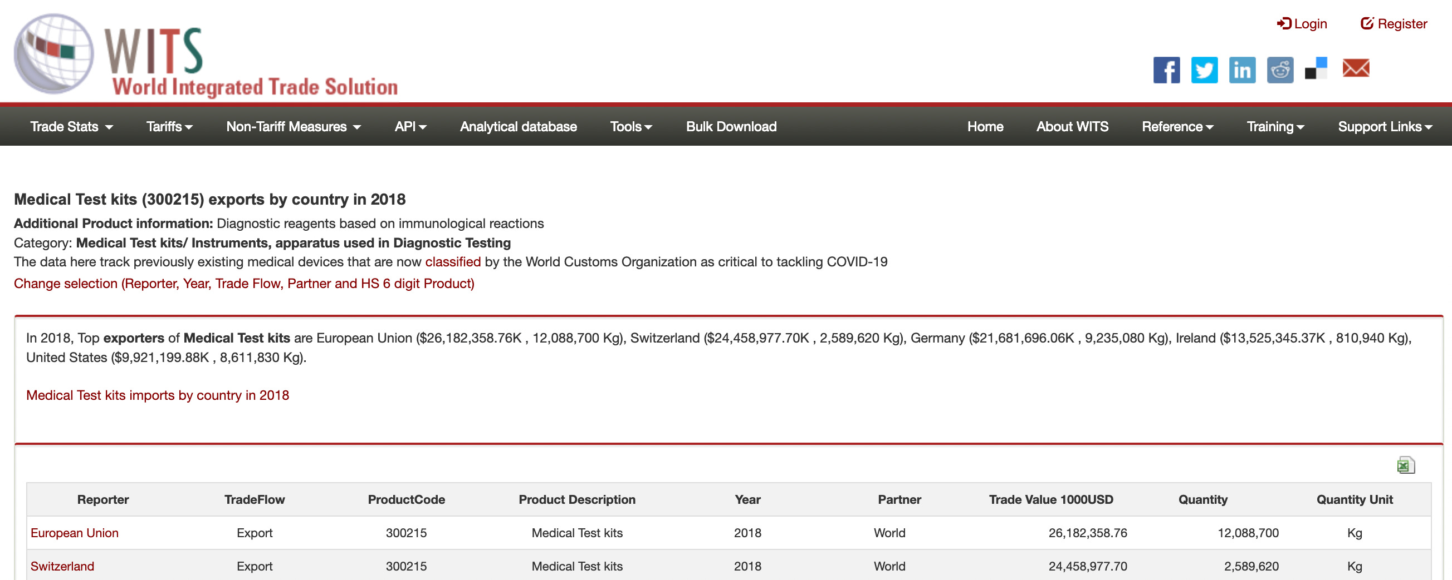Image resolution: width=1452 pixels, height=580 pixels.
Task: Expand the Support Links menu
Action: click(x=1385, y=127)
